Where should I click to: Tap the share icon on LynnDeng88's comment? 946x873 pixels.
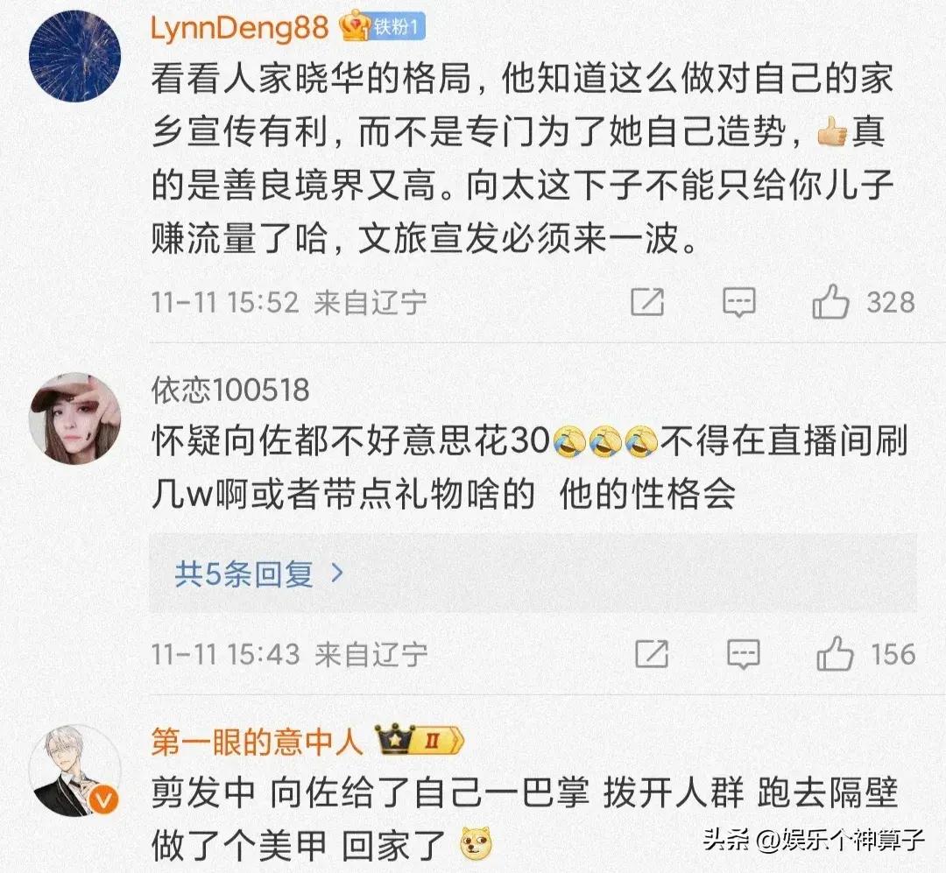(647, 302)
